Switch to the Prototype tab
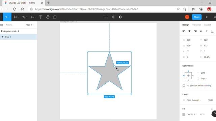The width and height of the screenshot is (216, 121). (196, 25)
